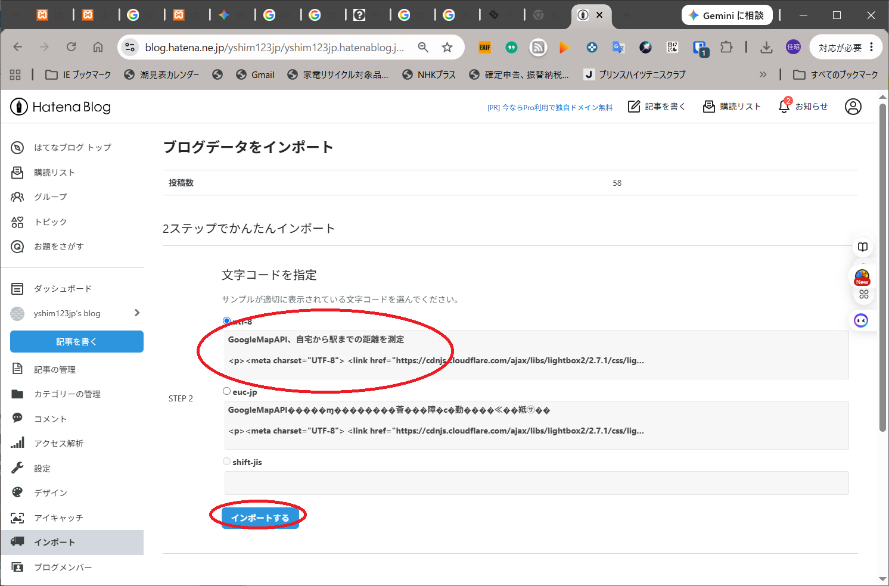The width and height of the screenshot is (889, 586).
Task: Open 購読リスト in the top header
Action: (732, 106)
